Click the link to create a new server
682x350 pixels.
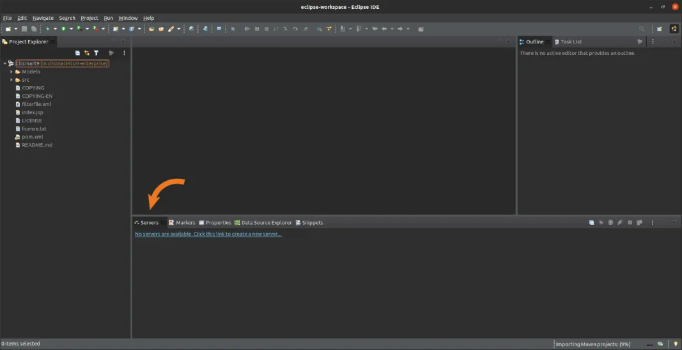point(208,234)
